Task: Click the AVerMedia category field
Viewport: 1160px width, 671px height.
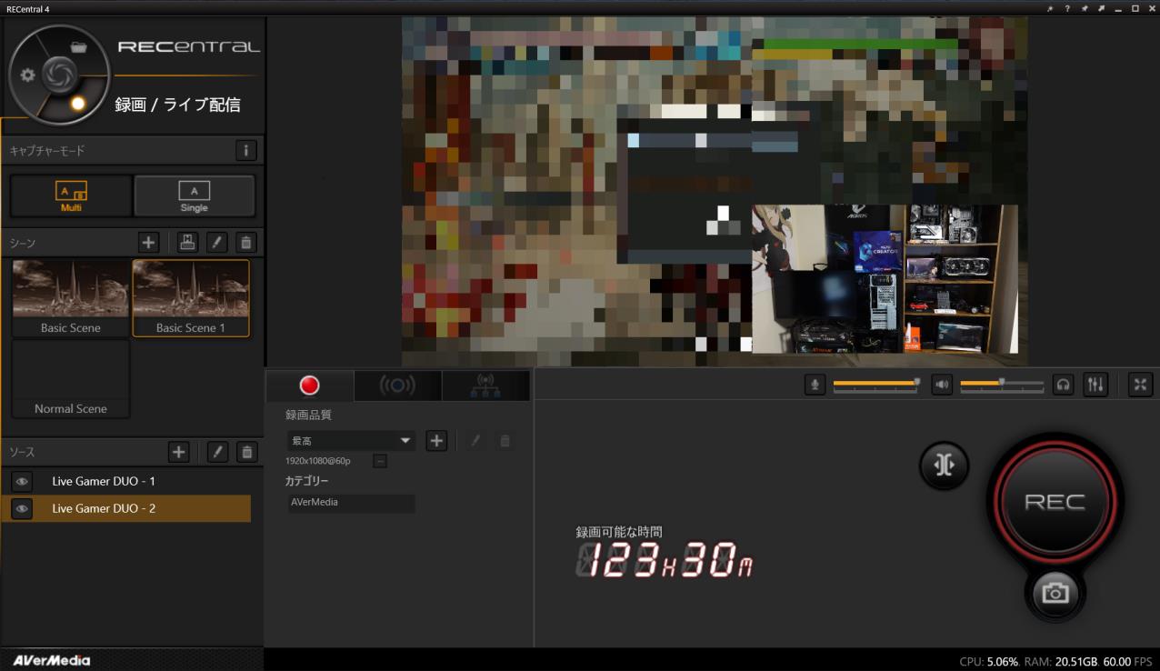Action: (x=351, y=503)
